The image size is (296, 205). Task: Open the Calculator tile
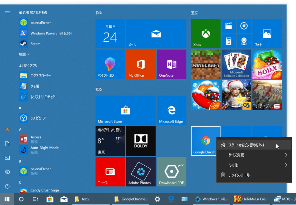[x=229, y=41]
